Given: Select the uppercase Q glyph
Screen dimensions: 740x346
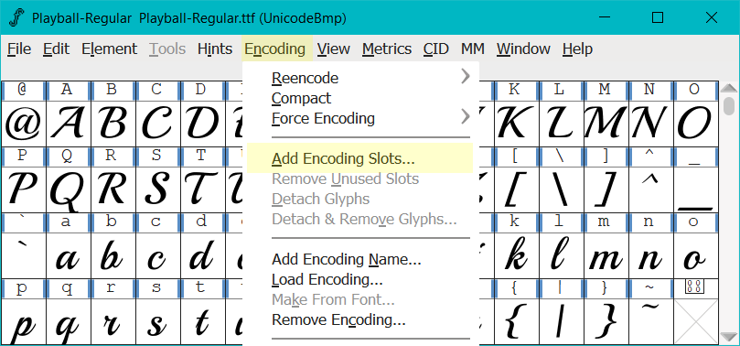Looking at the screenshot, I should coord(69,189).
